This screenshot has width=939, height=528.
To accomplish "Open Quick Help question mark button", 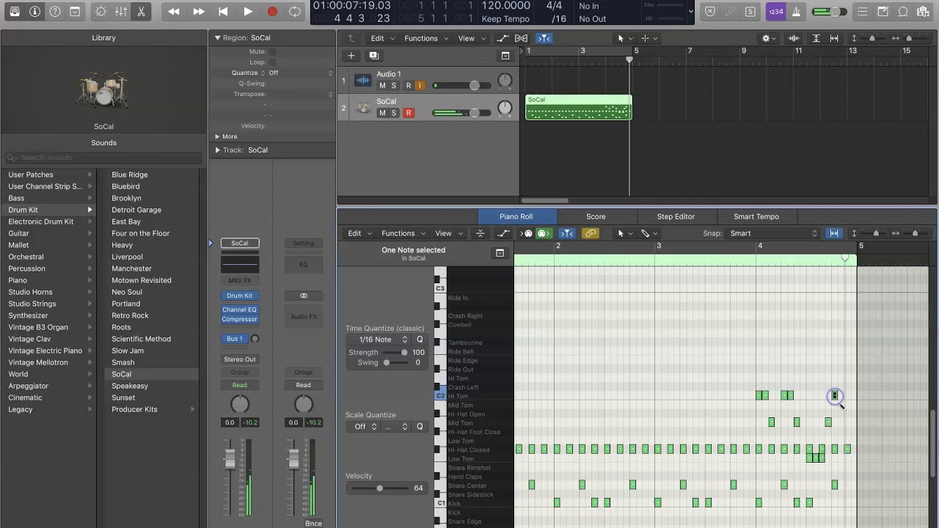I will (55, 12).
